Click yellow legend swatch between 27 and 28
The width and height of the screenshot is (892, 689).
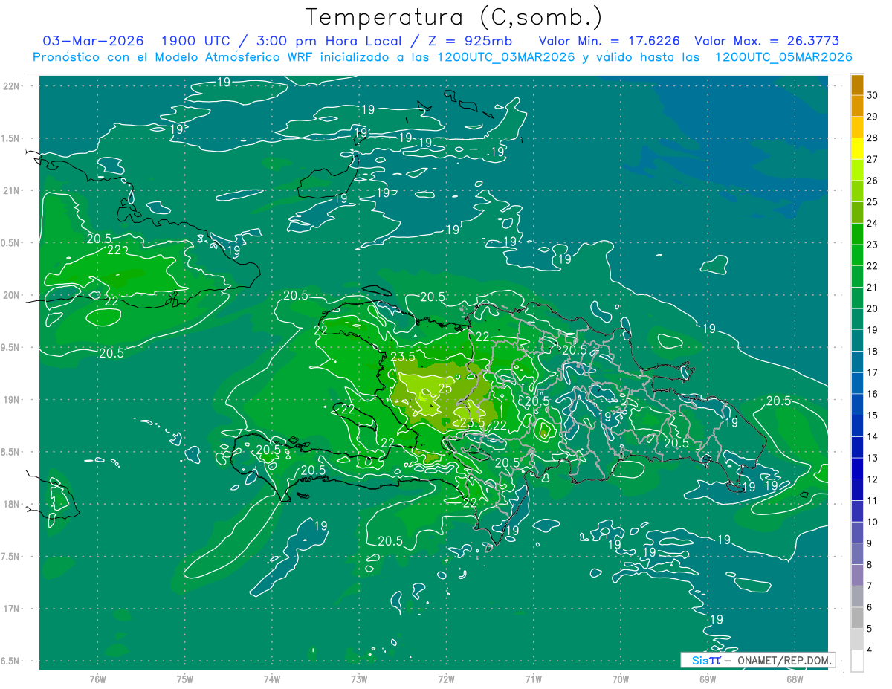pos(857,149)
